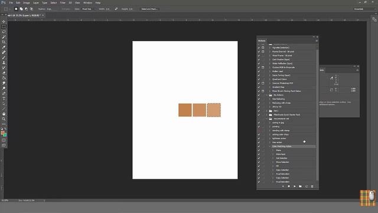Select the Eraser tool
The width and height of the screenshot is (378, 213).
pyautogui.click(x=4, y=73)
